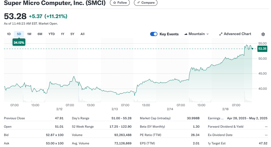Image resolution: width=271 pixels, height=147 pixels.
Task: Click the 2/14 date marker on chart axis
Action: tap(170, 109)
